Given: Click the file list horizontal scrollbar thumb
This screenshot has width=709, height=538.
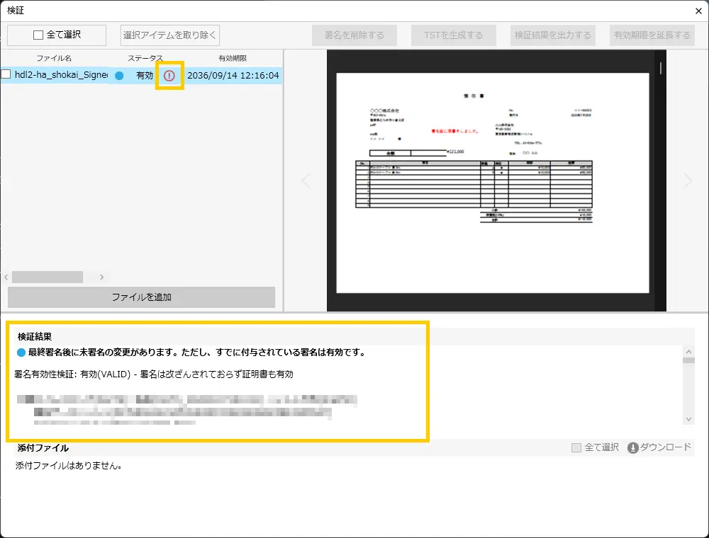Looking at the screenshot, I should [x=47, y=277].
